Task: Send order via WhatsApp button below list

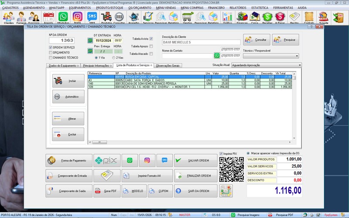Action: [x=130, y=160]
